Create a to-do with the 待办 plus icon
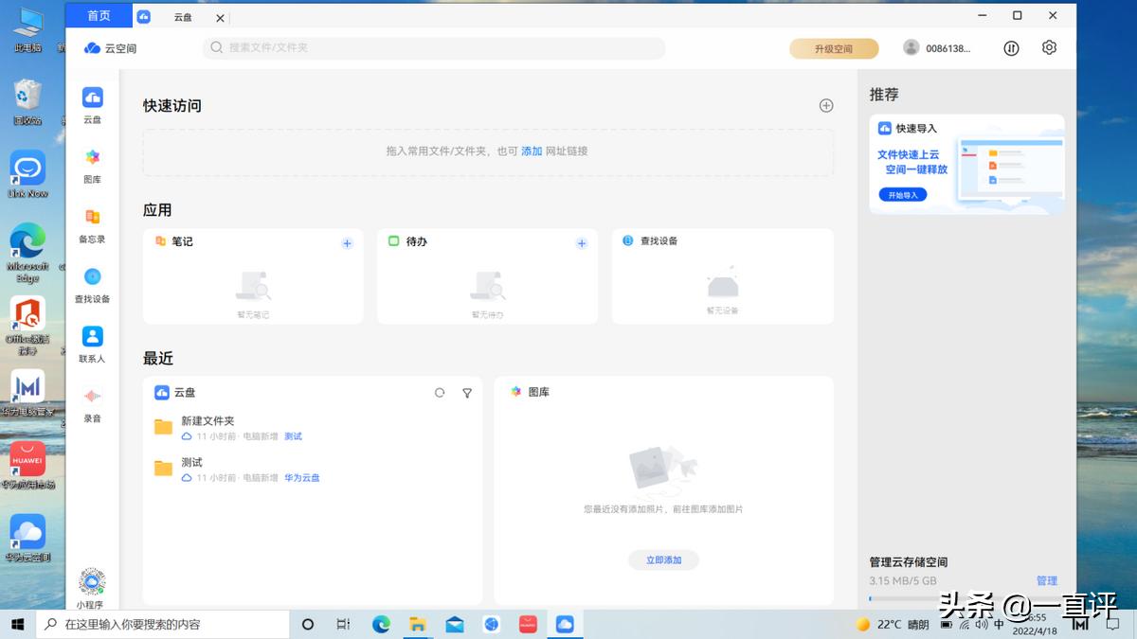1137x639 pixels. point(581,242)
